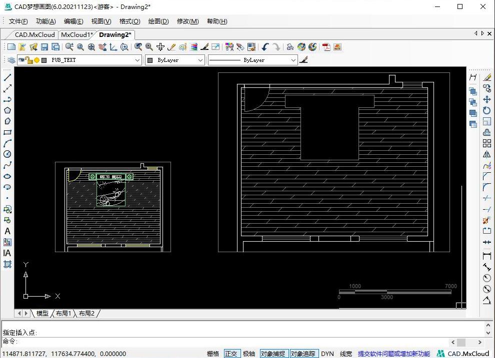Choose the Rectangle drawing tool
The width and height of the screenshot is (495, 358).
coord(7,132)
